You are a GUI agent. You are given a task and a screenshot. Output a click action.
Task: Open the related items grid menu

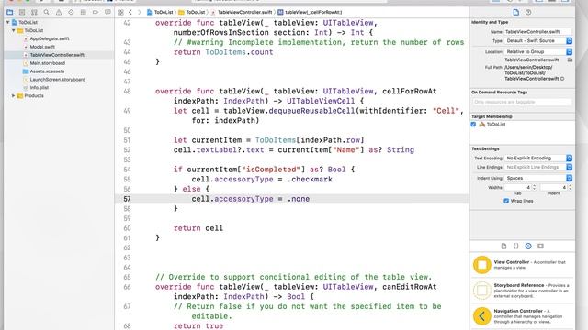coord(120,12)
